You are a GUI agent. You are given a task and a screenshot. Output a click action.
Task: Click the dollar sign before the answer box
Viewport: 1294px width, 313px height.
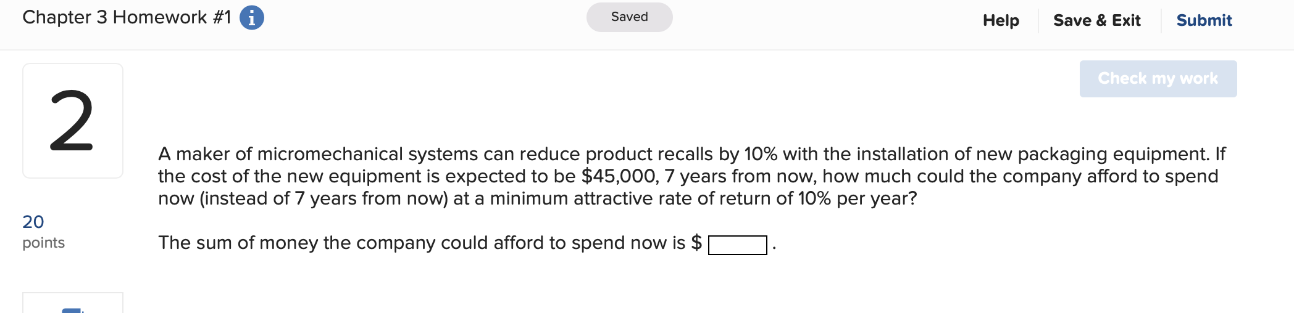(x=696, y=243)
